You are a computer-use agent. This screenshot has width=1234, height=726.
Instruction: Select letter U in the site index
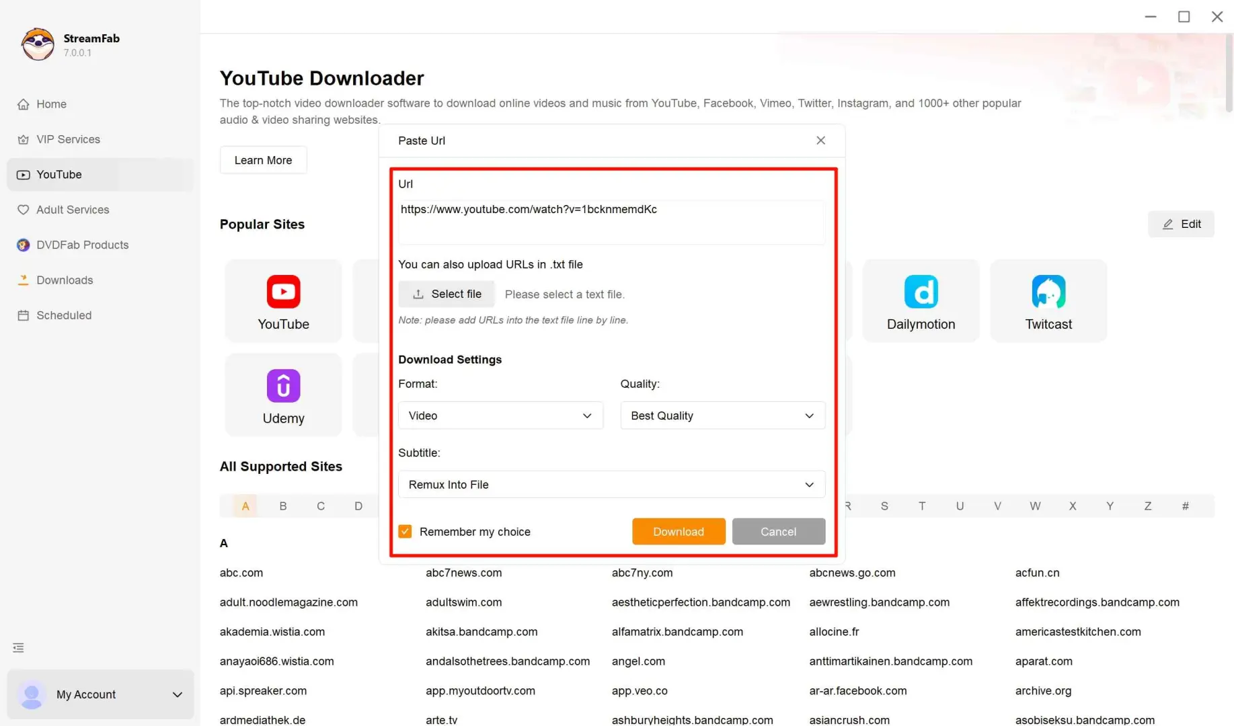tap(960, 506)
